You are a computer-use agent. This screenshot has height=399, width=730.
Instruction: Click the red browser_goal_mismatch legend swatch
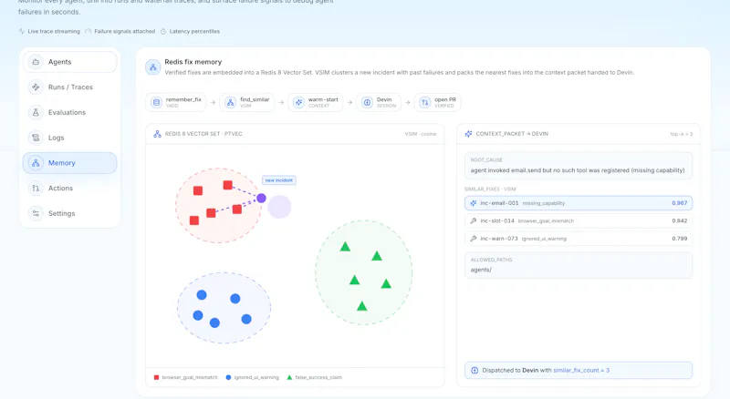tap(156, 378)
